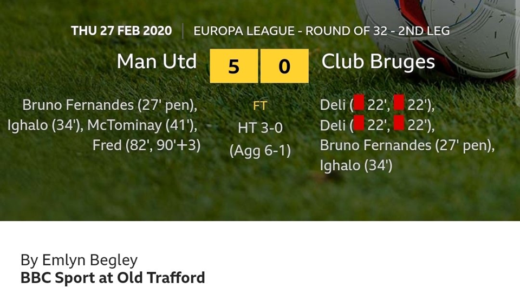The image size is (520, 294).
Task: Open the Man Utd team name
Action: (x=157, y=62)
